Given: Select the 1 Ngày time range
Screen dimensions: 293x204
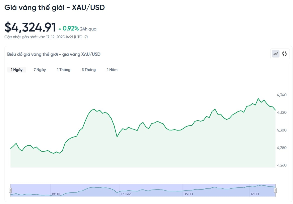Looking at the screenshot, I should [17, 70].
